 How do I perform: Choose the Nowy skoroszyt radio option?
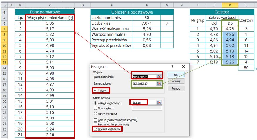pos(95,114)
